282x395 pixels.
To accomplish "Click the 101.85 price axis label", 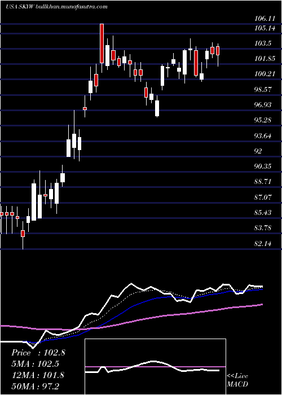I will point(264,59).
